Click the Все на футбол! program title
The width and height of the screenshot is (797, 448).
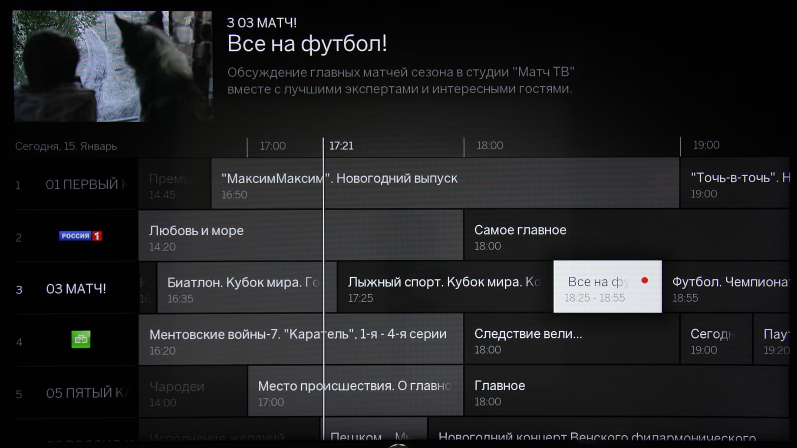pyautogui.click(x=307, y=43)
